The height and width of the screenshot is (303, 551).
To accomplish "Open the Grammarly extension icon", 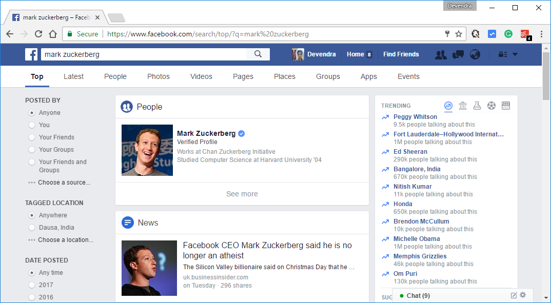I will click(x=508, y=34).
